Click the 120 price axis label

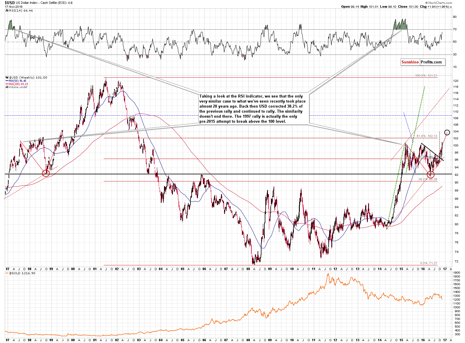click(455, 81)
